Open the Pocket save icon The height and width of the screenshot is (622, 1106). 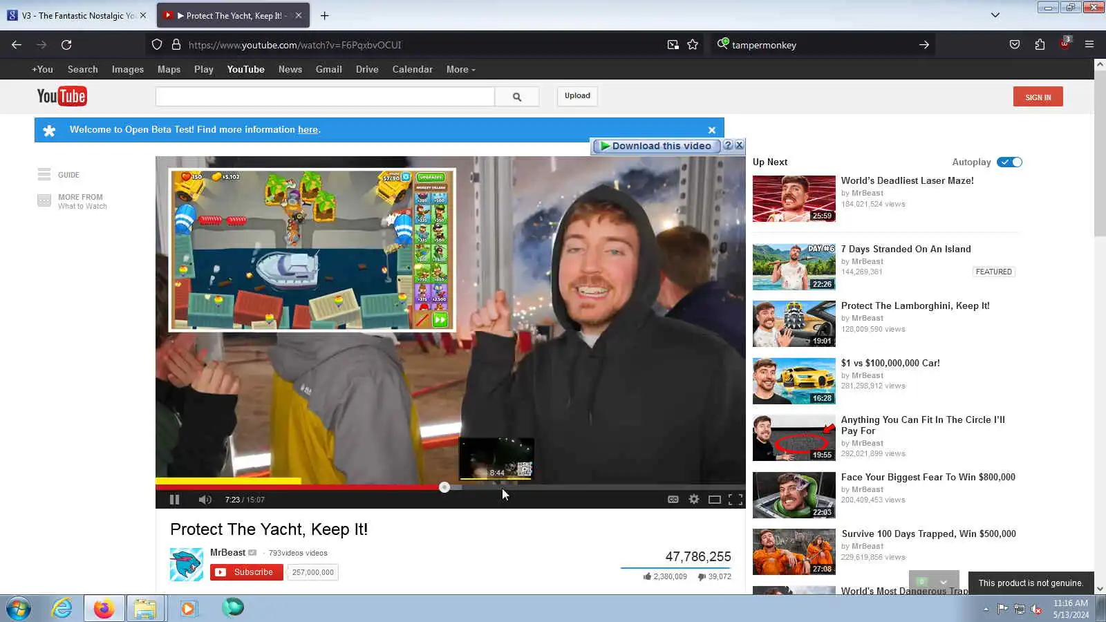coord(1014,45)
